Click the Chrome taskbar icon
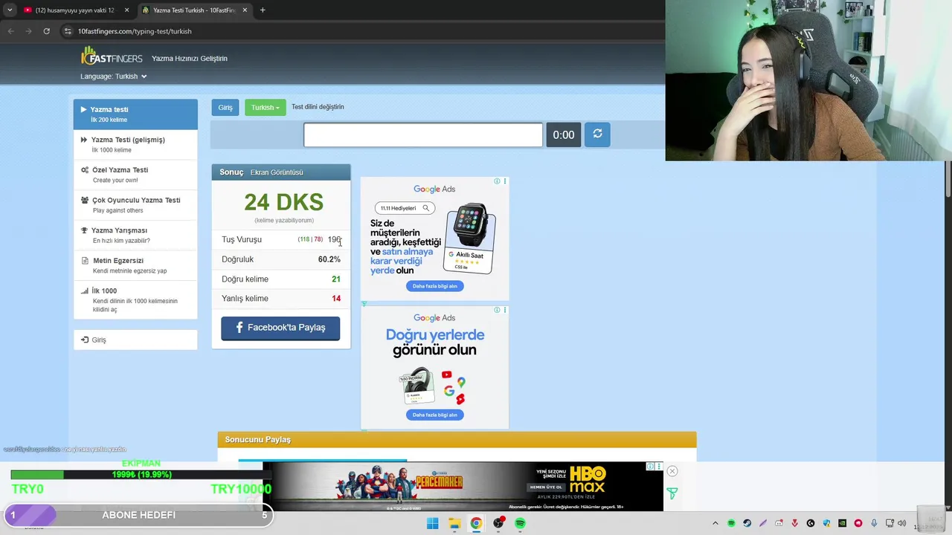 [476, 523]
